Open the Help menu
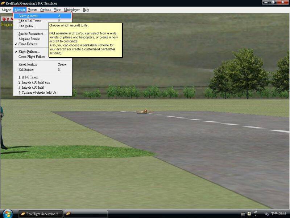 [86, 10]
